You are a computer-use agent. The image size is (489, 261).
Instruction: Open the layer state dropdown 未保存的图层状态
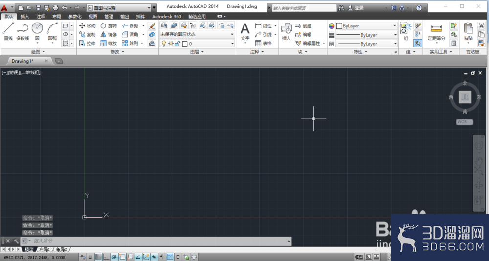click(197, 34)
